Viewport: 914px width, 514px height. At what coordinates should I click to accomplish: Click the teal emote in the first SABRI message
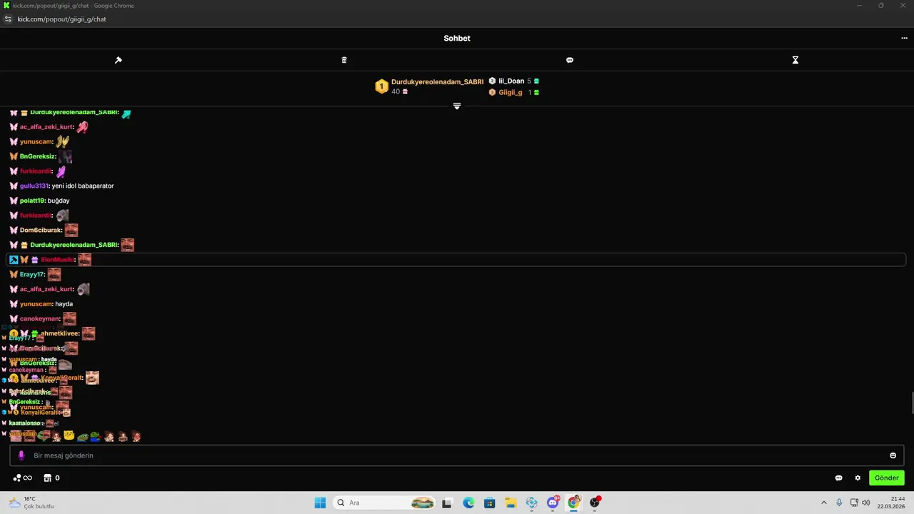click(x=126, y=113)
